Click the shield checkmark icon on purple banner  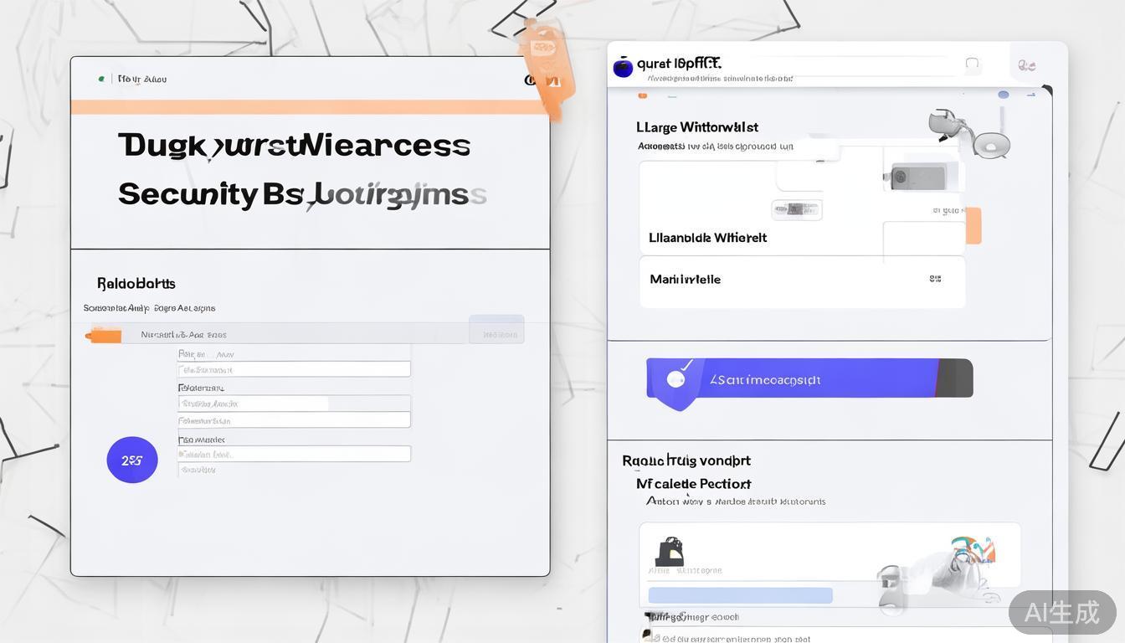(x=676, y=379)
